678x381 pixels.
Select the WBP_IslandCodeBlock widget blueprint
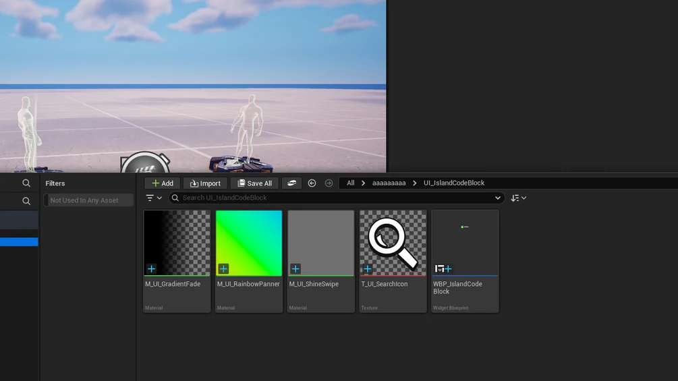point(465,243)
